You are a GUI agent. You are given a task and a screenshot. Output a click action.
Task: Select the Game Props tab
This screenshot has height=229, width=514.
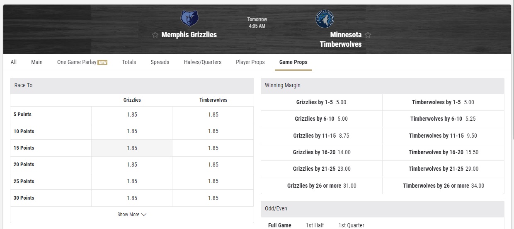tap(293, 62)
